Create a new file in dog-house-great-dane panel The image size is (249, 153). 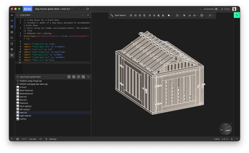tap(69, 77)
